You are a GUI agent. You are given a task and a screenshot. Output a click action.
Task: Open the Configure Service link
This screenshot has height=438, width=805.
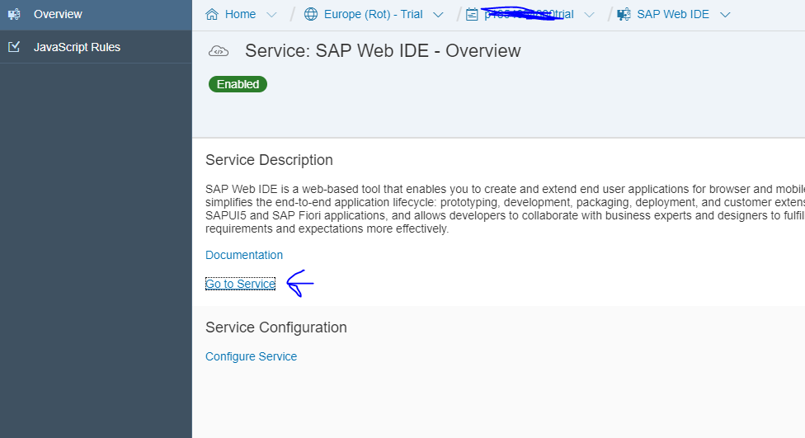[x=251, y=356]
